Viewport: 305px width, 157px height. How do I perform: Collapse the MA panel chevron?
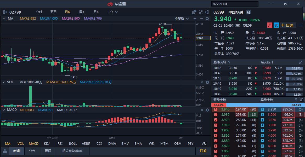(4, 19)
